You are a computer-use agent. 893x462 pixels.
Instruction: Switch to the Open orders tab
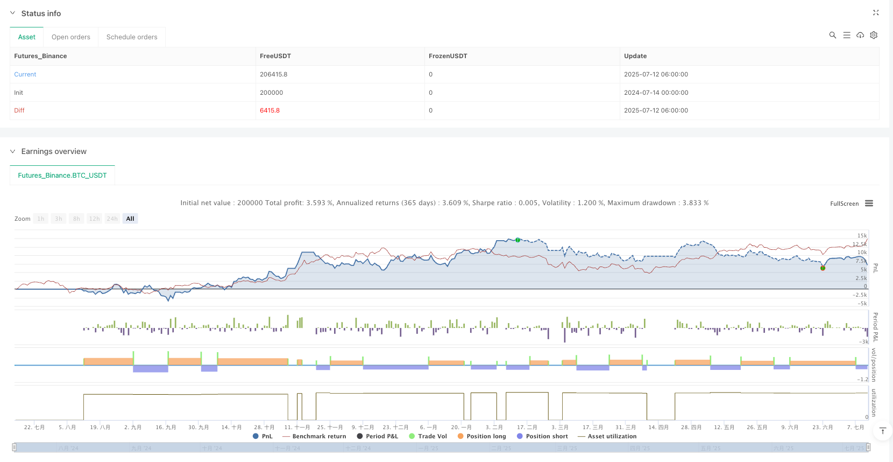[x=70, y=37]
